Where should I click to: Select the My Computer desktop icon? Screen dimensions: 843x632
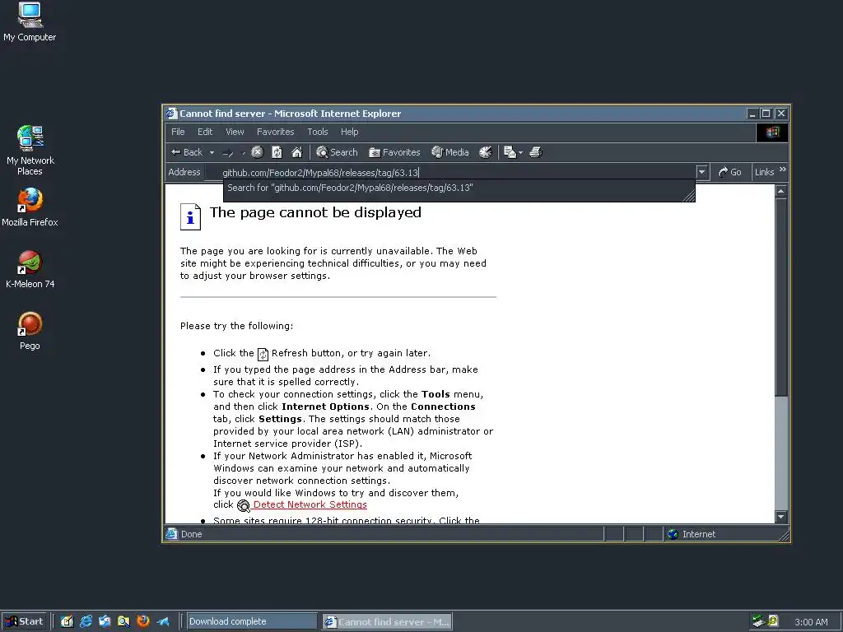[x=30, y=22]
